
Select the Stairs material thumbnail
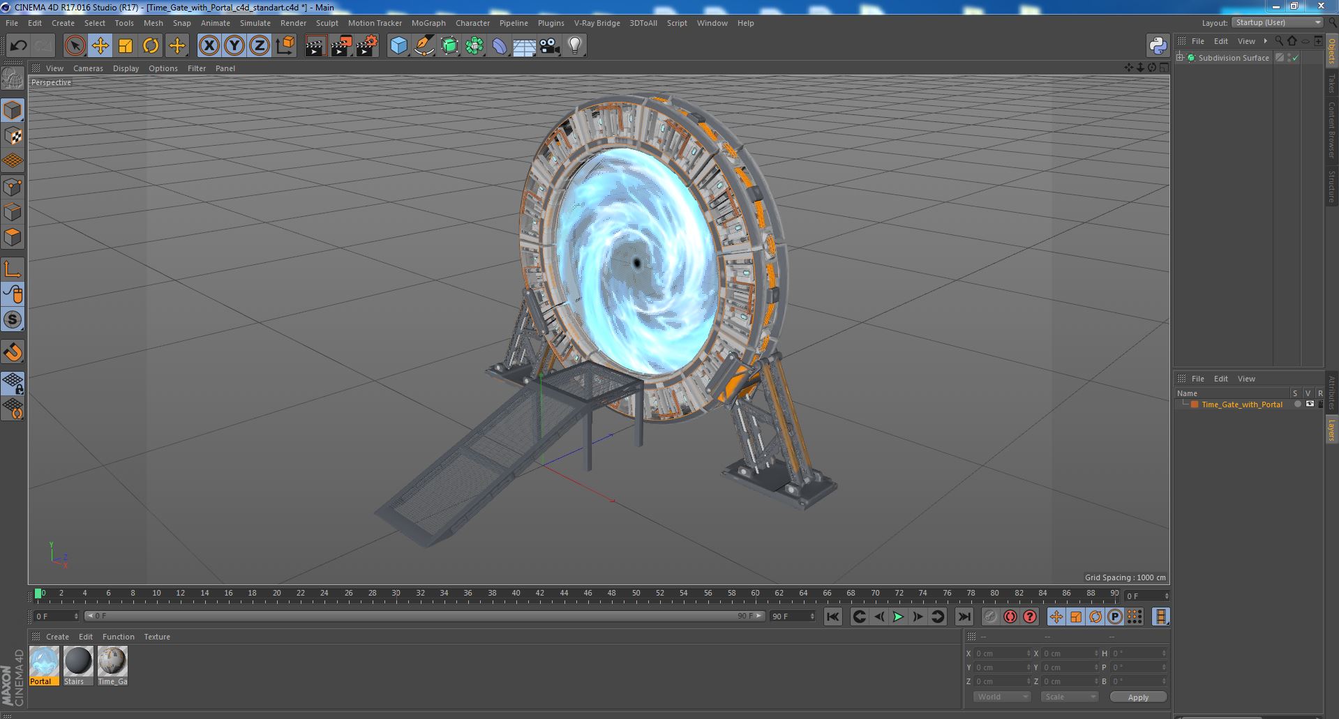tap(78, 666)
